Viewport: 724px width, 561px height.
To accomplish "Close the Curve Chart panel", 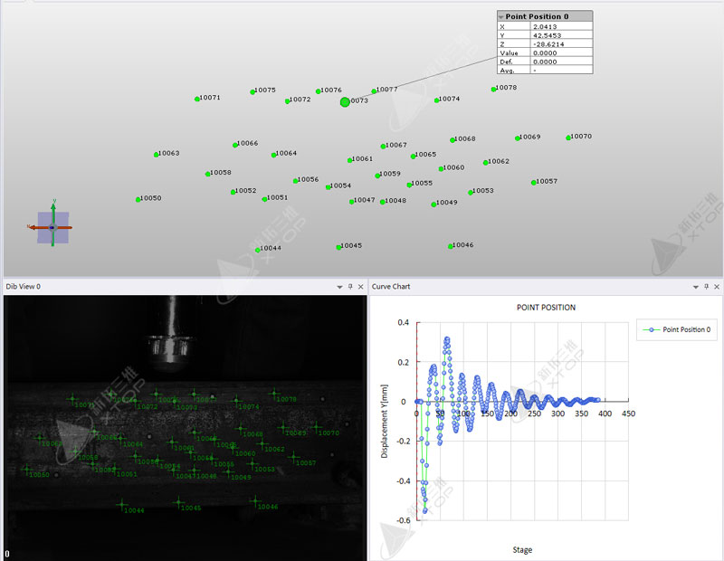I will click(x=717, y=287).
